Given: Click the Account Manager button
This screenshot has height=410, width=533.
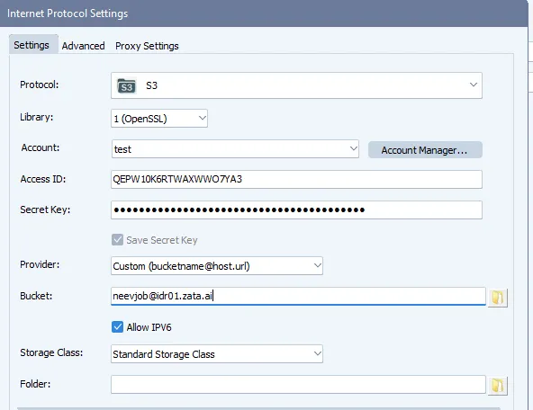Looking at the screenshot, I should (x=425, y=149).
